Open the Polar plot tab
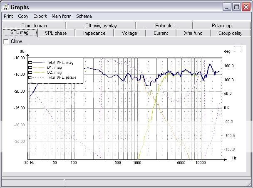The width and height of the screenshot is (253, 188). coord(164,26)
